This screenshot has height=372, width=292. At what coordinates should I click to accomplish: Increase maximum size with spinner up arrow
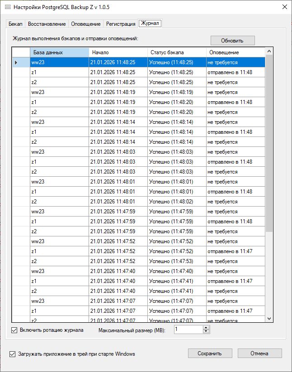[x=206, y=327]
